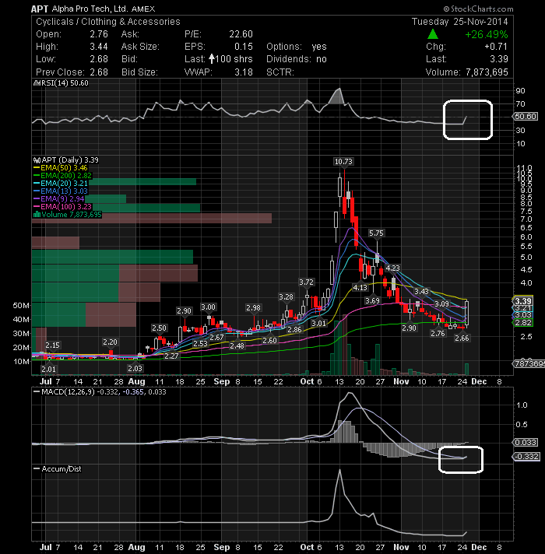Click the P/E value 22.60
The height and width of the screenshot is (554, 545).
coord(241,34)
